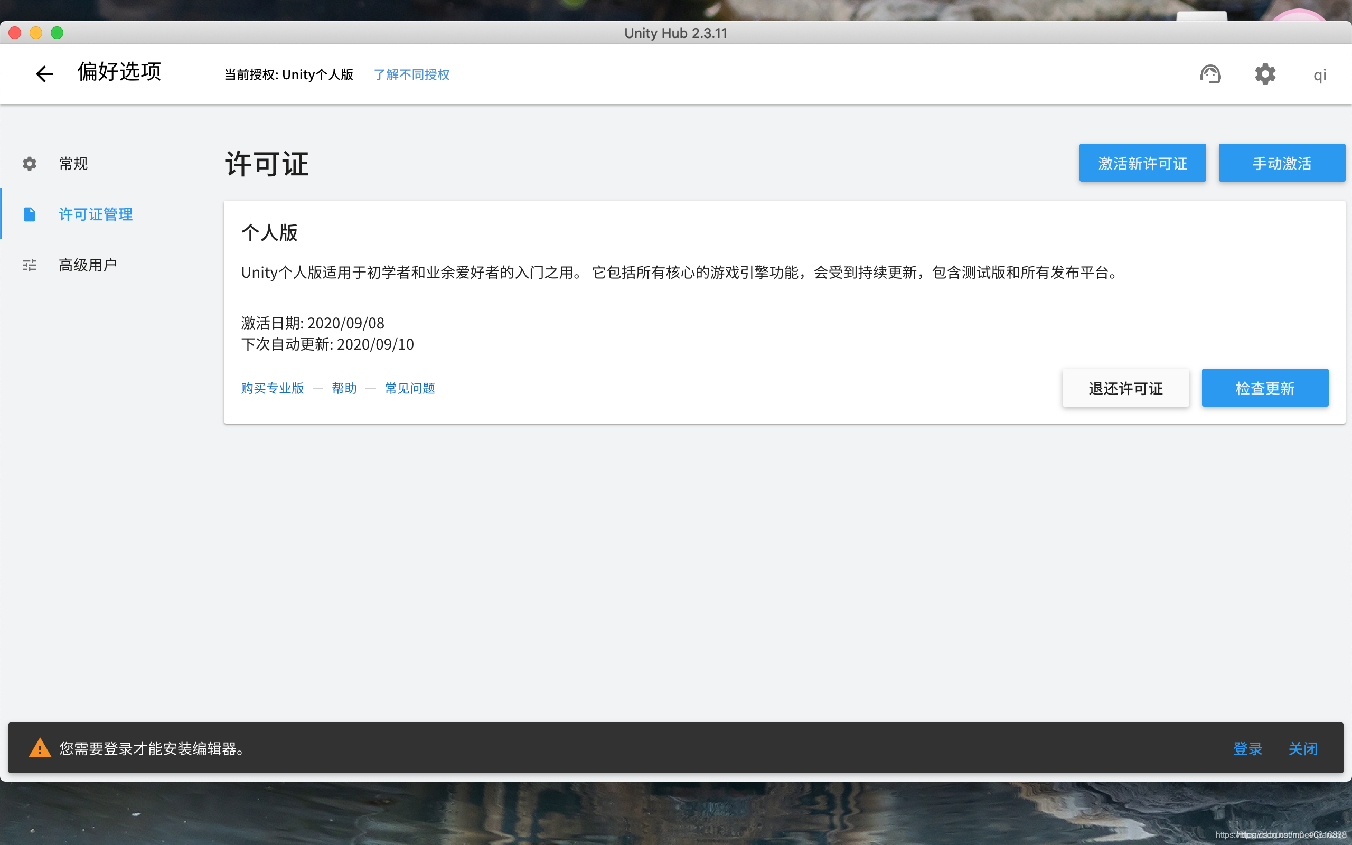
Task: Click the 许可证管理 document icon
Action: pos(30,214)
